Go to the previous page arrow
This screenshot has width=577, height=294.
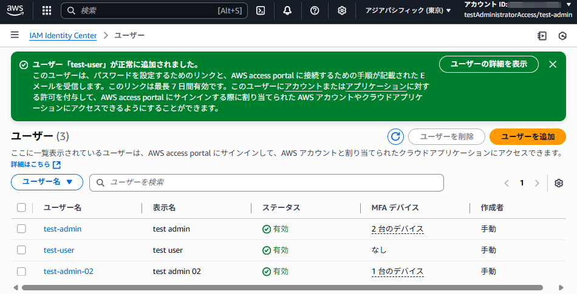tap(507, 183)
